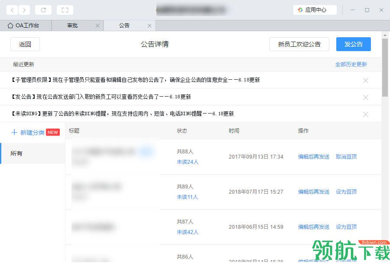Image resolution: width=390 pixels, height=263 pixels.
Task: Dismiss the 未读DING update notice
Action: point(366,114)
